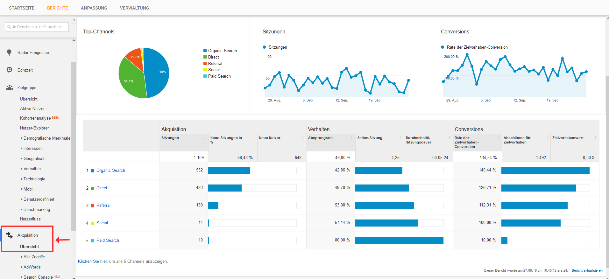Open the VERWALTUNG tab

tap(134, 8)
